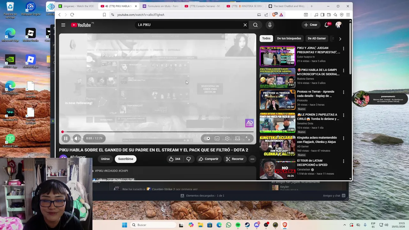The height and width of the screenshot is (230, 409).
Task: Open Roblox Studio desktop shortcut
Action: (30, 35)
